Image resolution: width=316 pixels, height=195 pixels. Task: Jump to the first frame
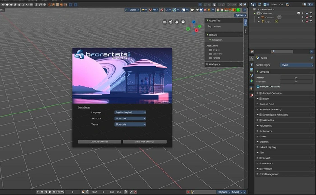[38, 192]
